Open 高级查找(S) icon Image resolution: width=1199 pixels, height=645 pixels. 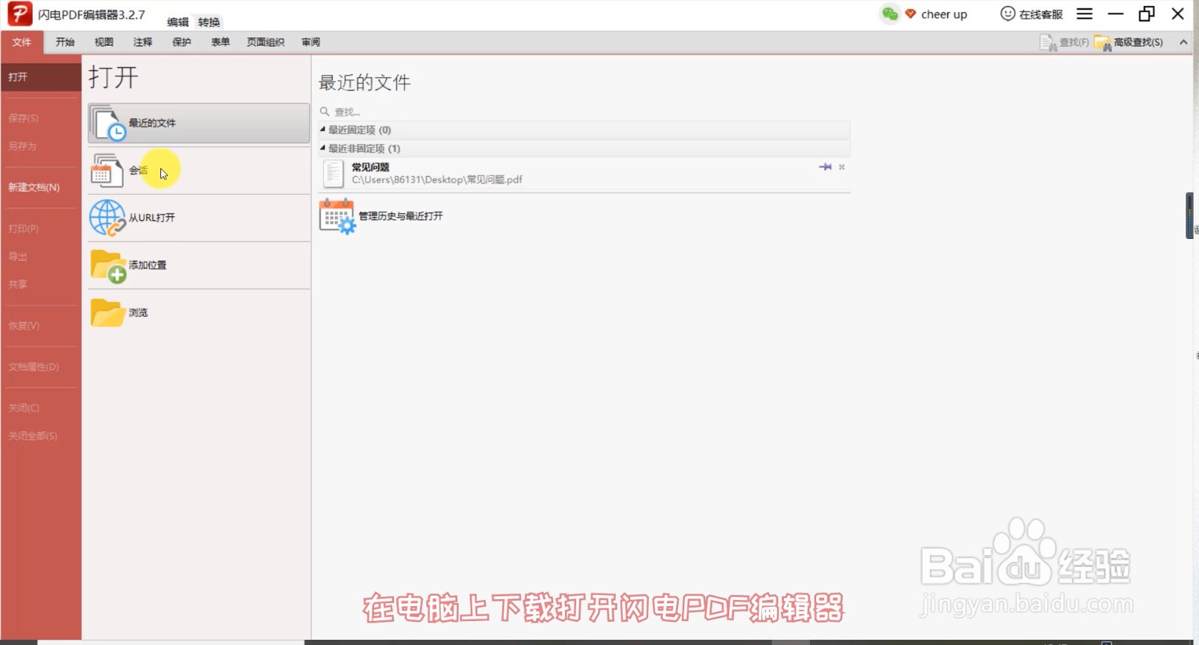pyautogui.click(x=1103, y=43)
